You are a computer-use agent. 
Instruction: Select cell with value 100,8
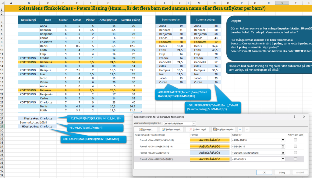tap(48, 122)
